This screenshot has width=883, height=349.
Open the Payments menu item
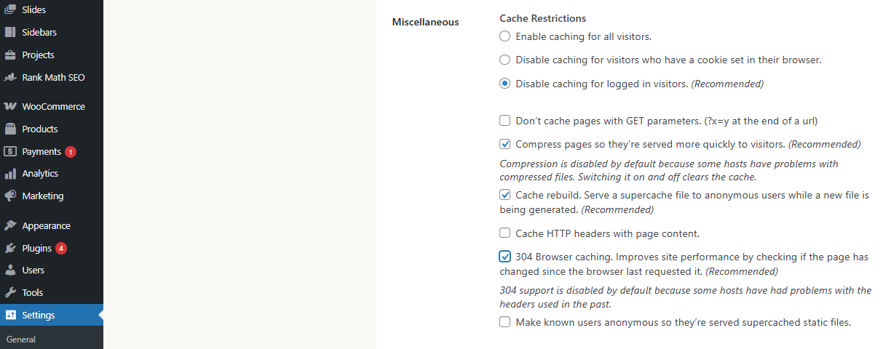click(x=41, y=152)
